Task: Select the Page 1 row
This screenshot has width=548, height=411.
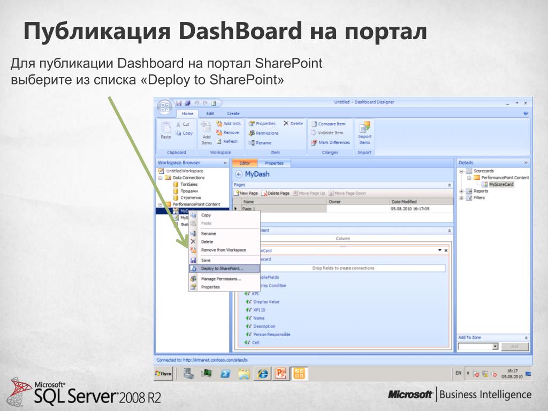Action: [x=342, y=209]
